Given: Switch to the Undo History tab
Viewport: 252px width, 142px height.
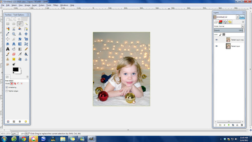Looking at the screenshot, I should (230, 22).
